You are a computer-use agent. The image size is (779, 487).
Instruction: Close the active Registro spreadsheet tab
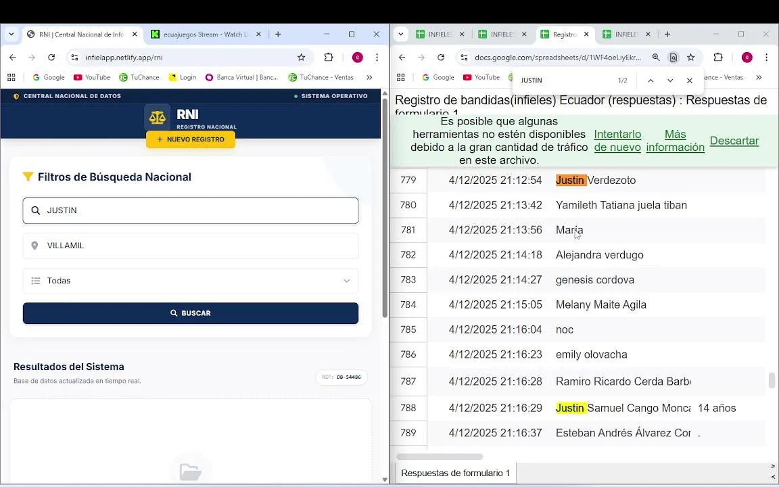[586, 34]
